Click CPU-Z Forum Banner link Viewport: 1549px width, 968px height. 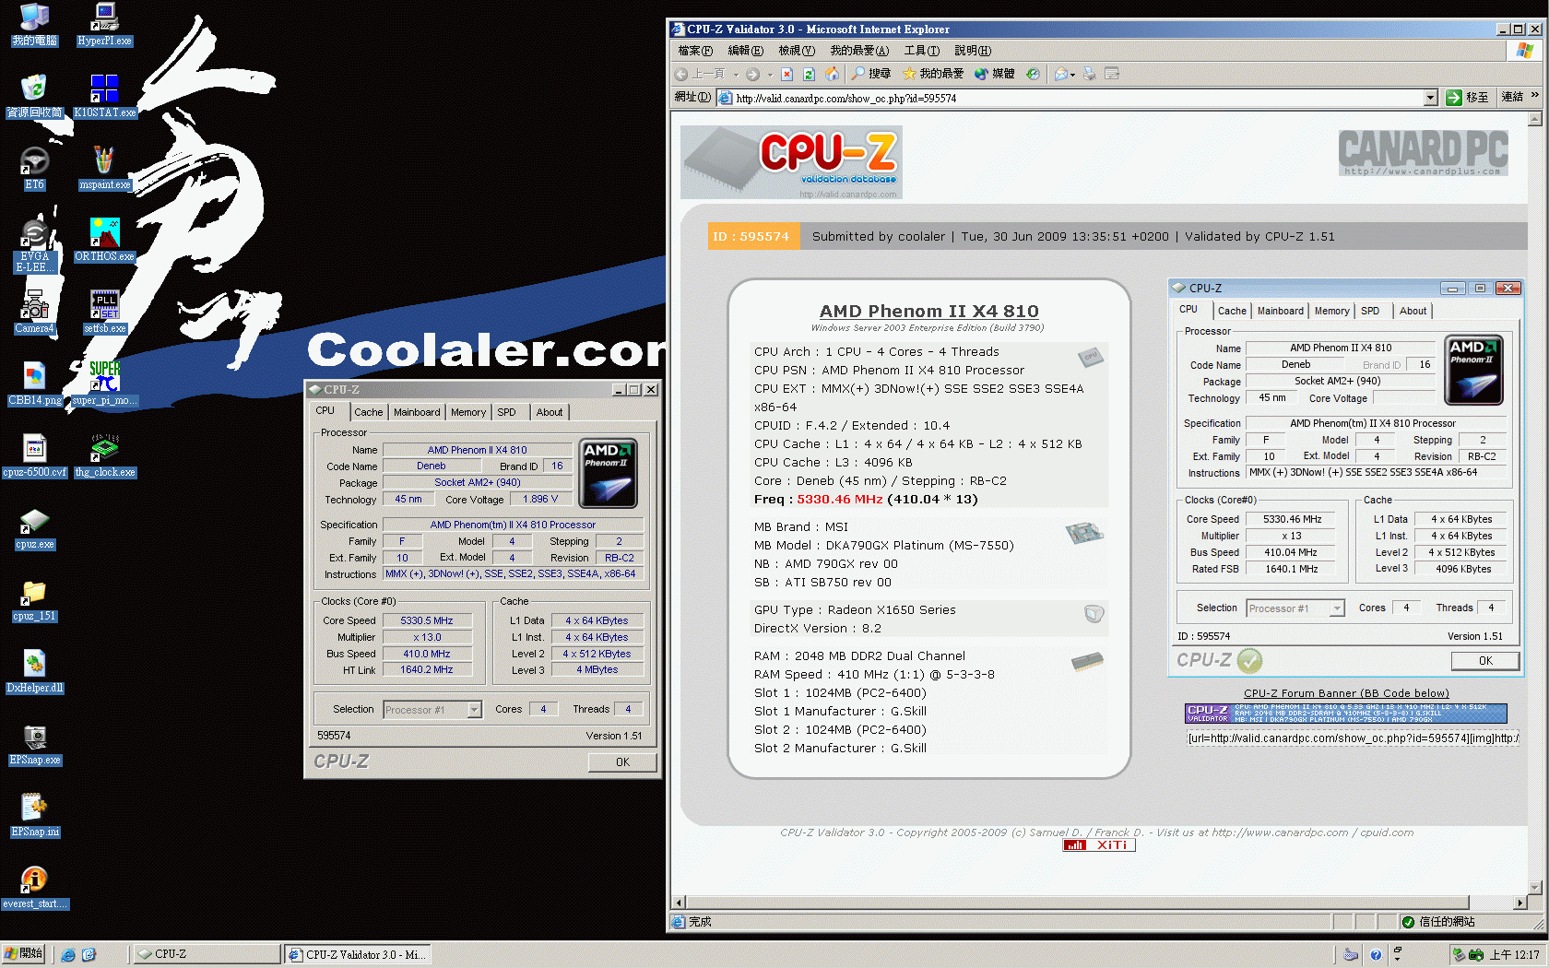click(x=1346, y=693)
